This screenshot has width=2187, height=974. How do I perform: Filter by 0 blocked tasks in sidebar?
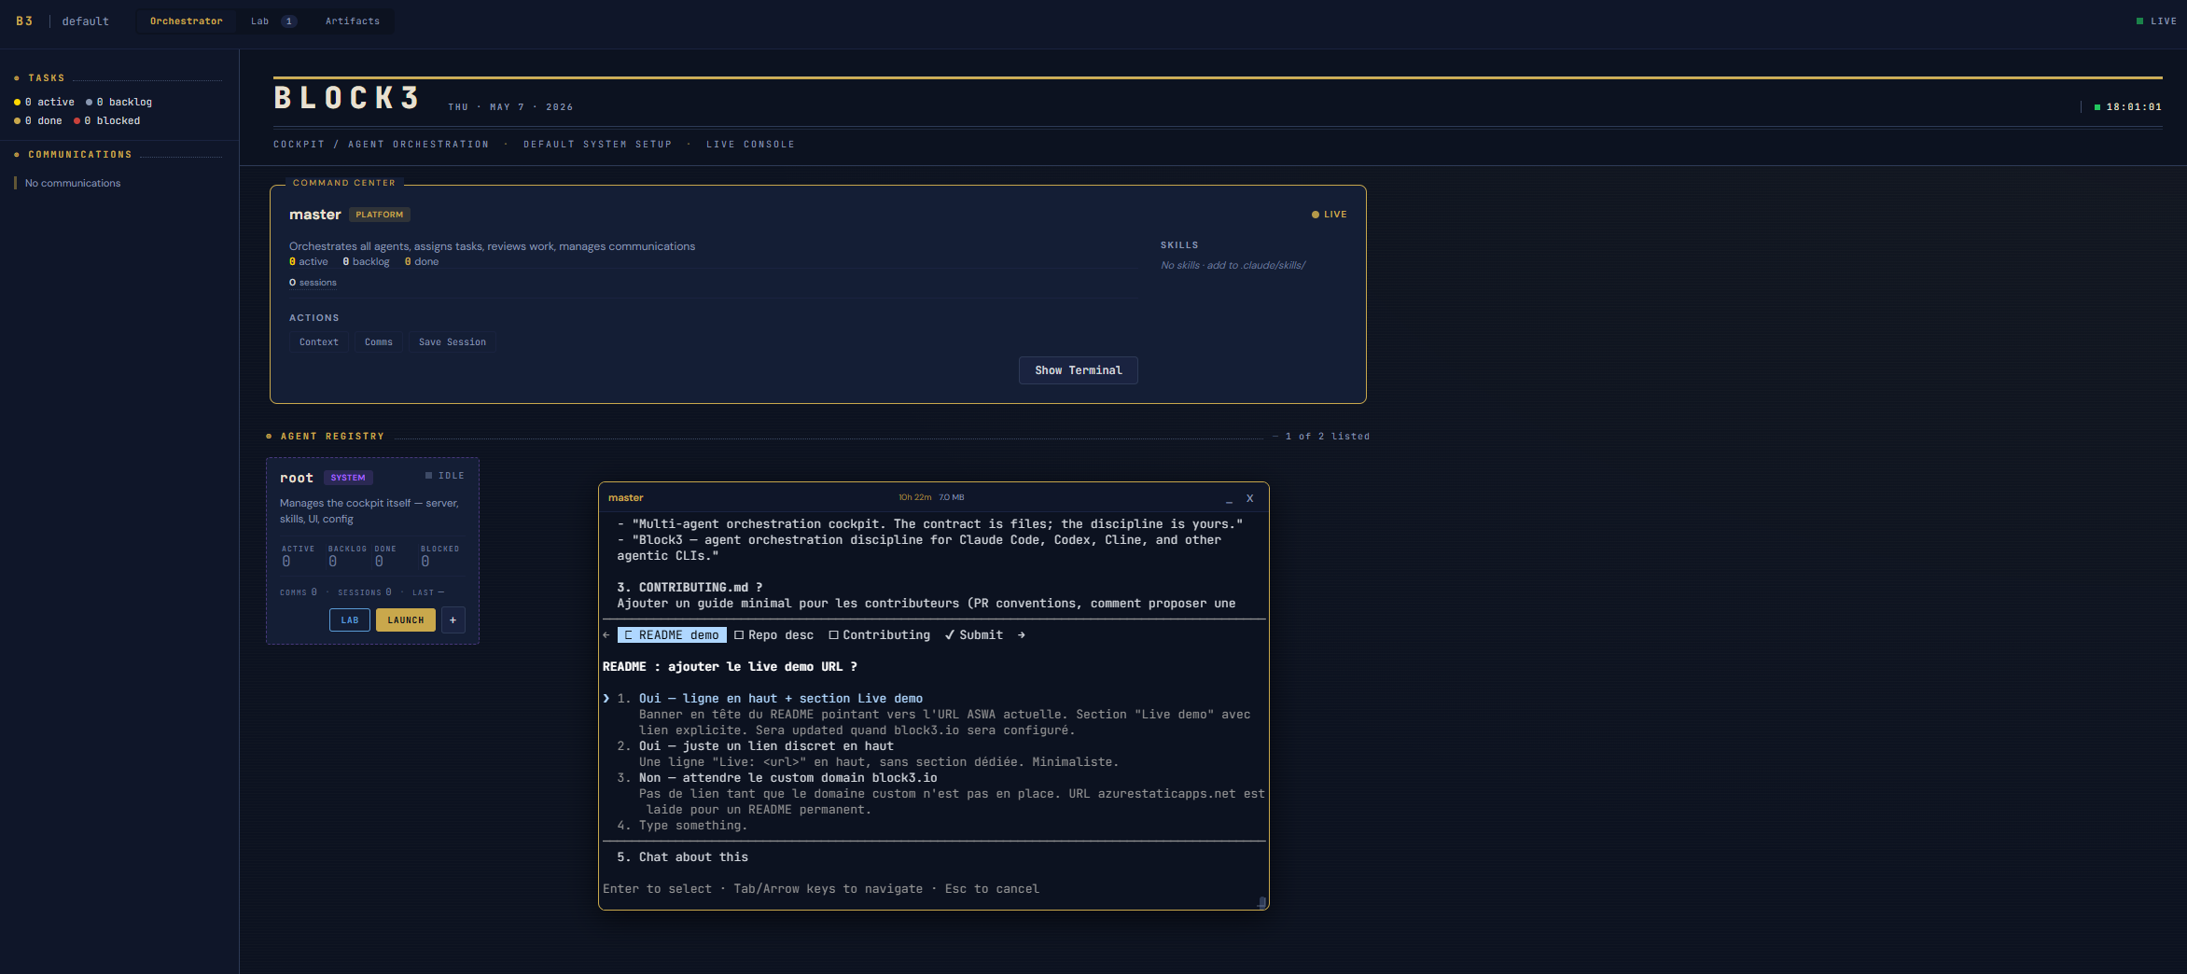pyautogui.click(x=106, y=120)
